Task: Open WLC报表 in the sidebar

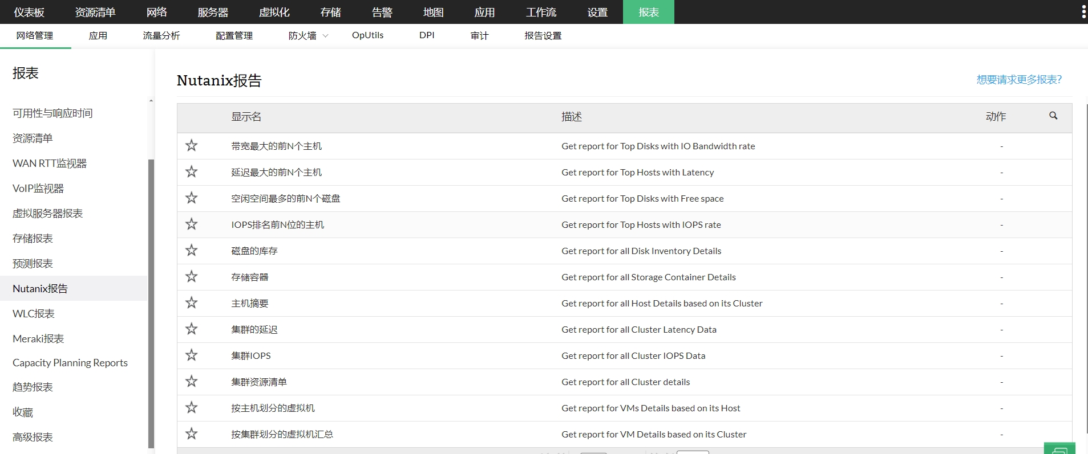Action: [x=34, y=313]
